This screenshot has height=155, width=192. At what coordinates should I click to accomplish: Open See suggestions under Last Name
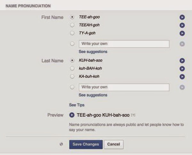click(x=93, y=95)
